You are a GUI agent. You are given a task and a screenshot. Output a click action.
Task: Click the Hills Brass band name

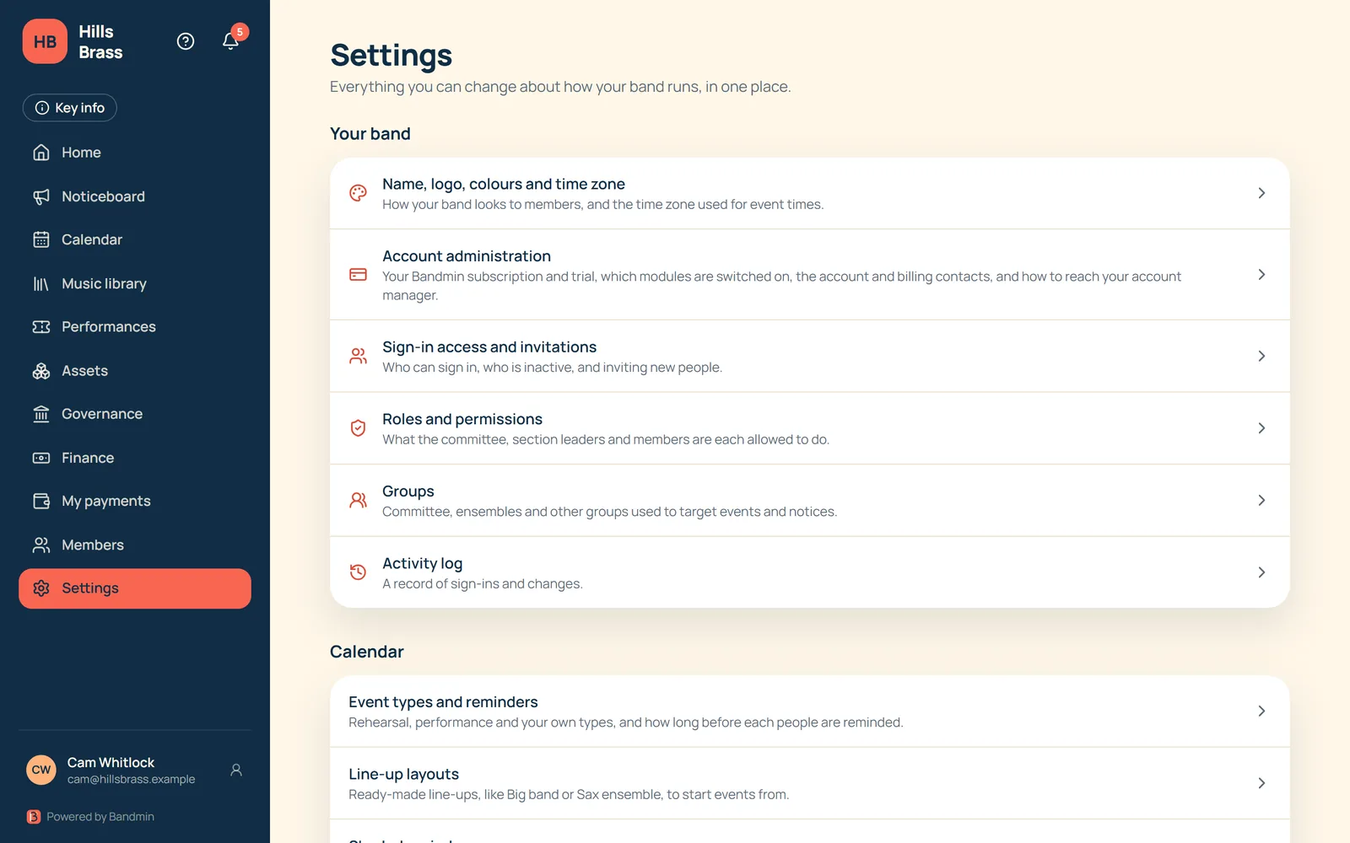pyautogui.click(x=100, y=42)
